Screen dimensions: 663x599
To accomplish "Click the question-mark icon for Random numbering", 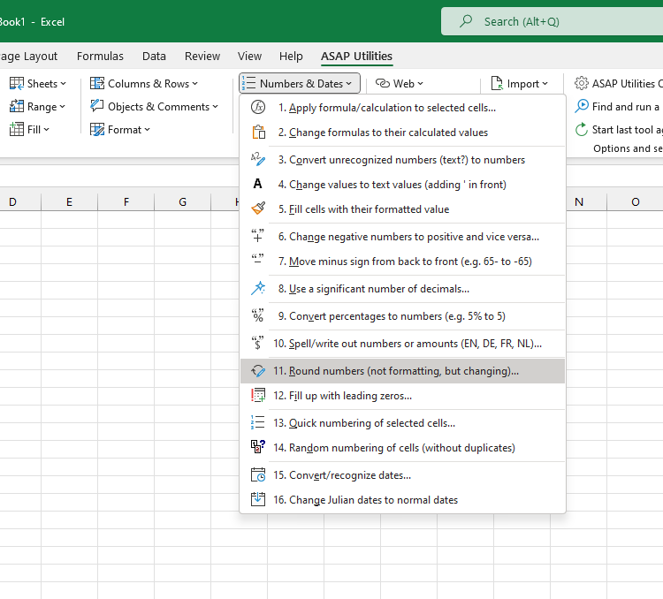I will point(258,447).
